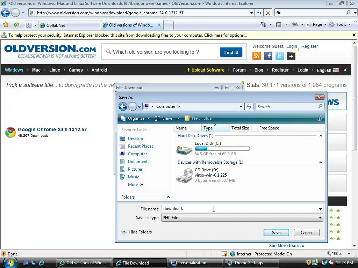This screenshot has width=358, height=268.
Task: Click the Google Chrome logo icon
Action: click(10, 132)
